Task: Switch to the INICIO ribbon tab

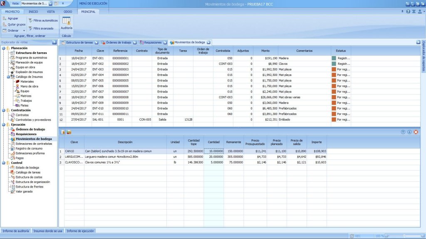Action: 33,12
